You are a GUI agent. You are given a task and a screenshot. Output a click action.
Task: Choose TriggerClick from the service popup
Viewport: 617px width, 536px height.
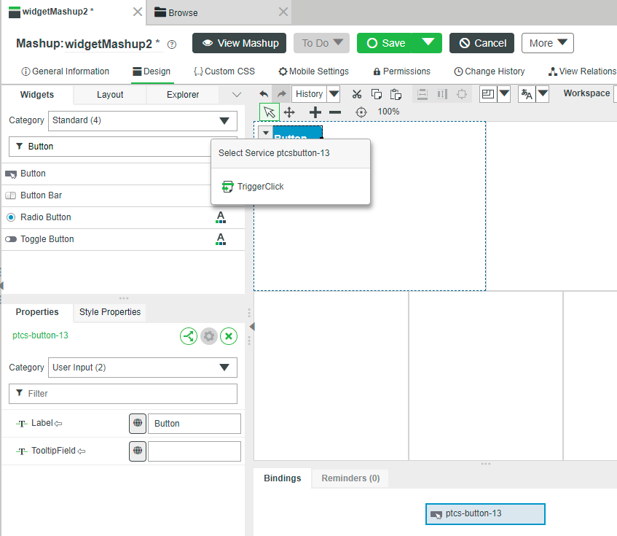pyautogui.click(x=260, y=187)
